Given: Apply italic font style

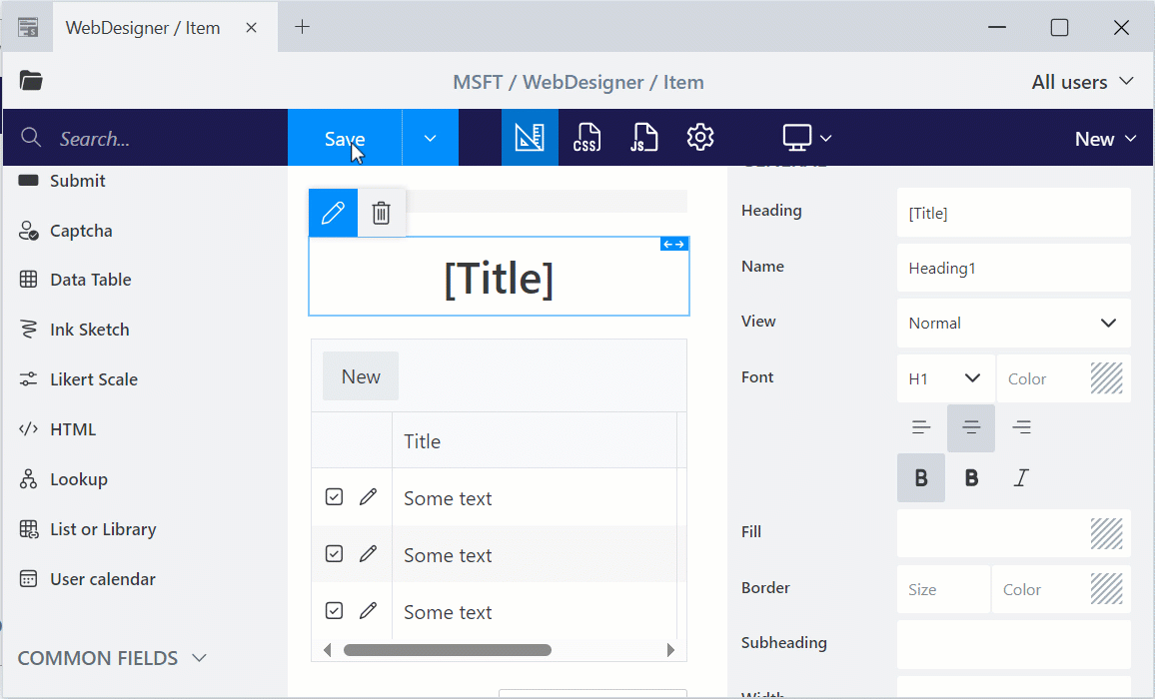Looking at the screenshot, I should (x=1021, y=478).
